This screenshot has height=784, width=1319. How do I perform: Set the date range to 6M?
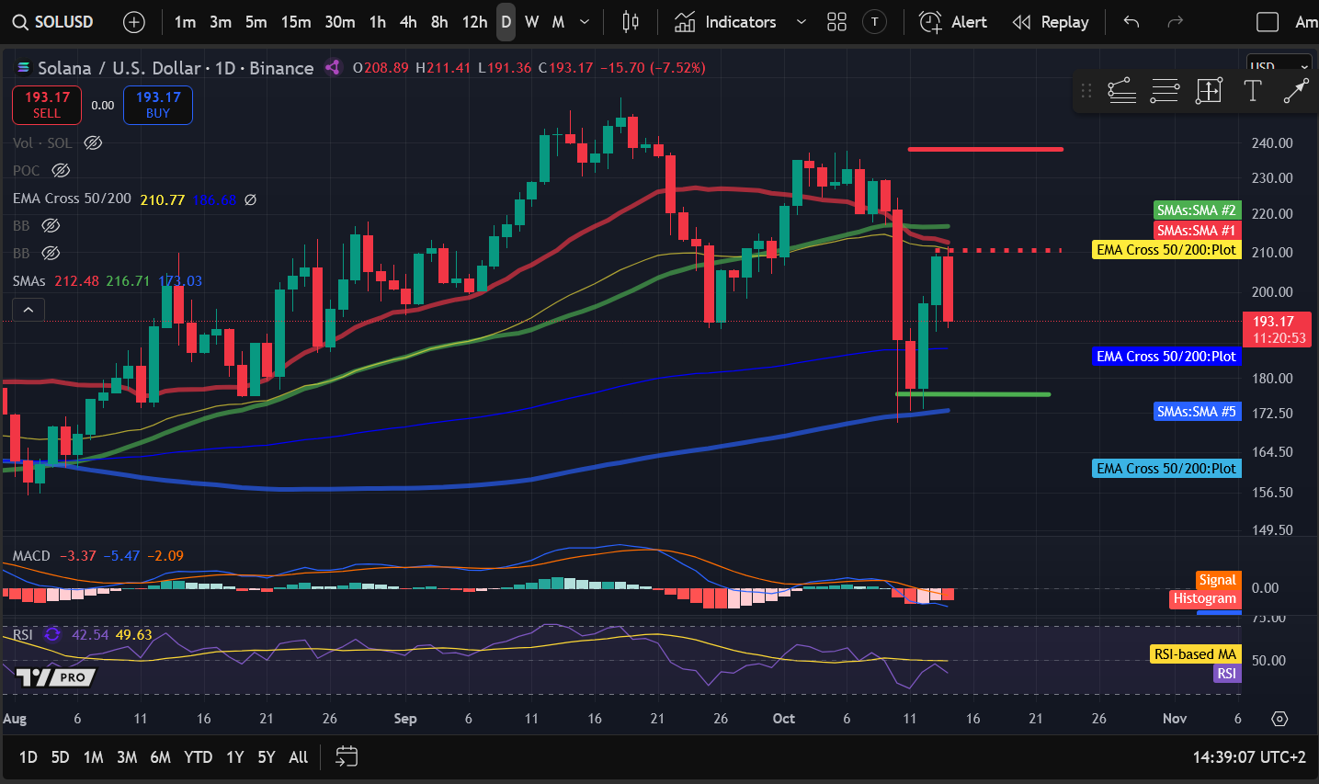point(161,757)
